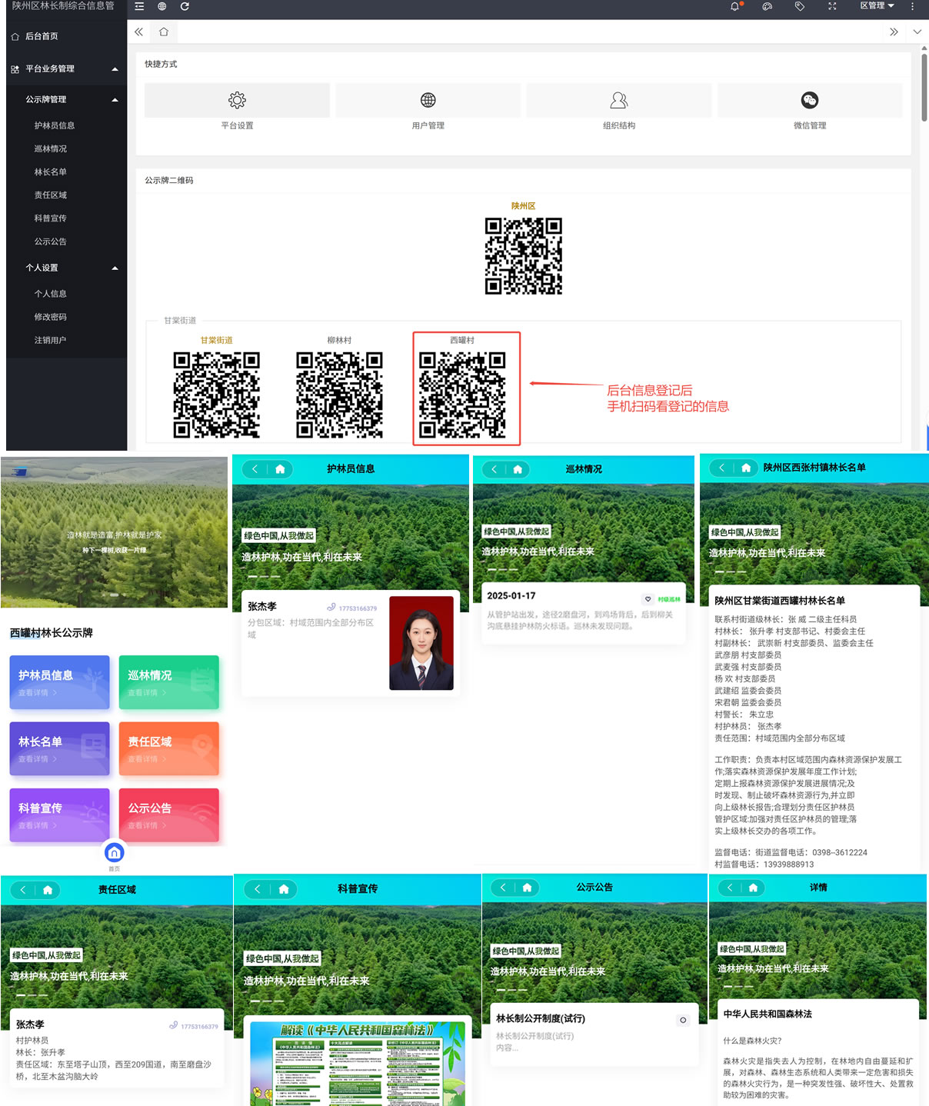The width and height of the screenshot is (929, 1106).
Task: Go back from 科普宣传 mobile screen
Action: point(258,889)
